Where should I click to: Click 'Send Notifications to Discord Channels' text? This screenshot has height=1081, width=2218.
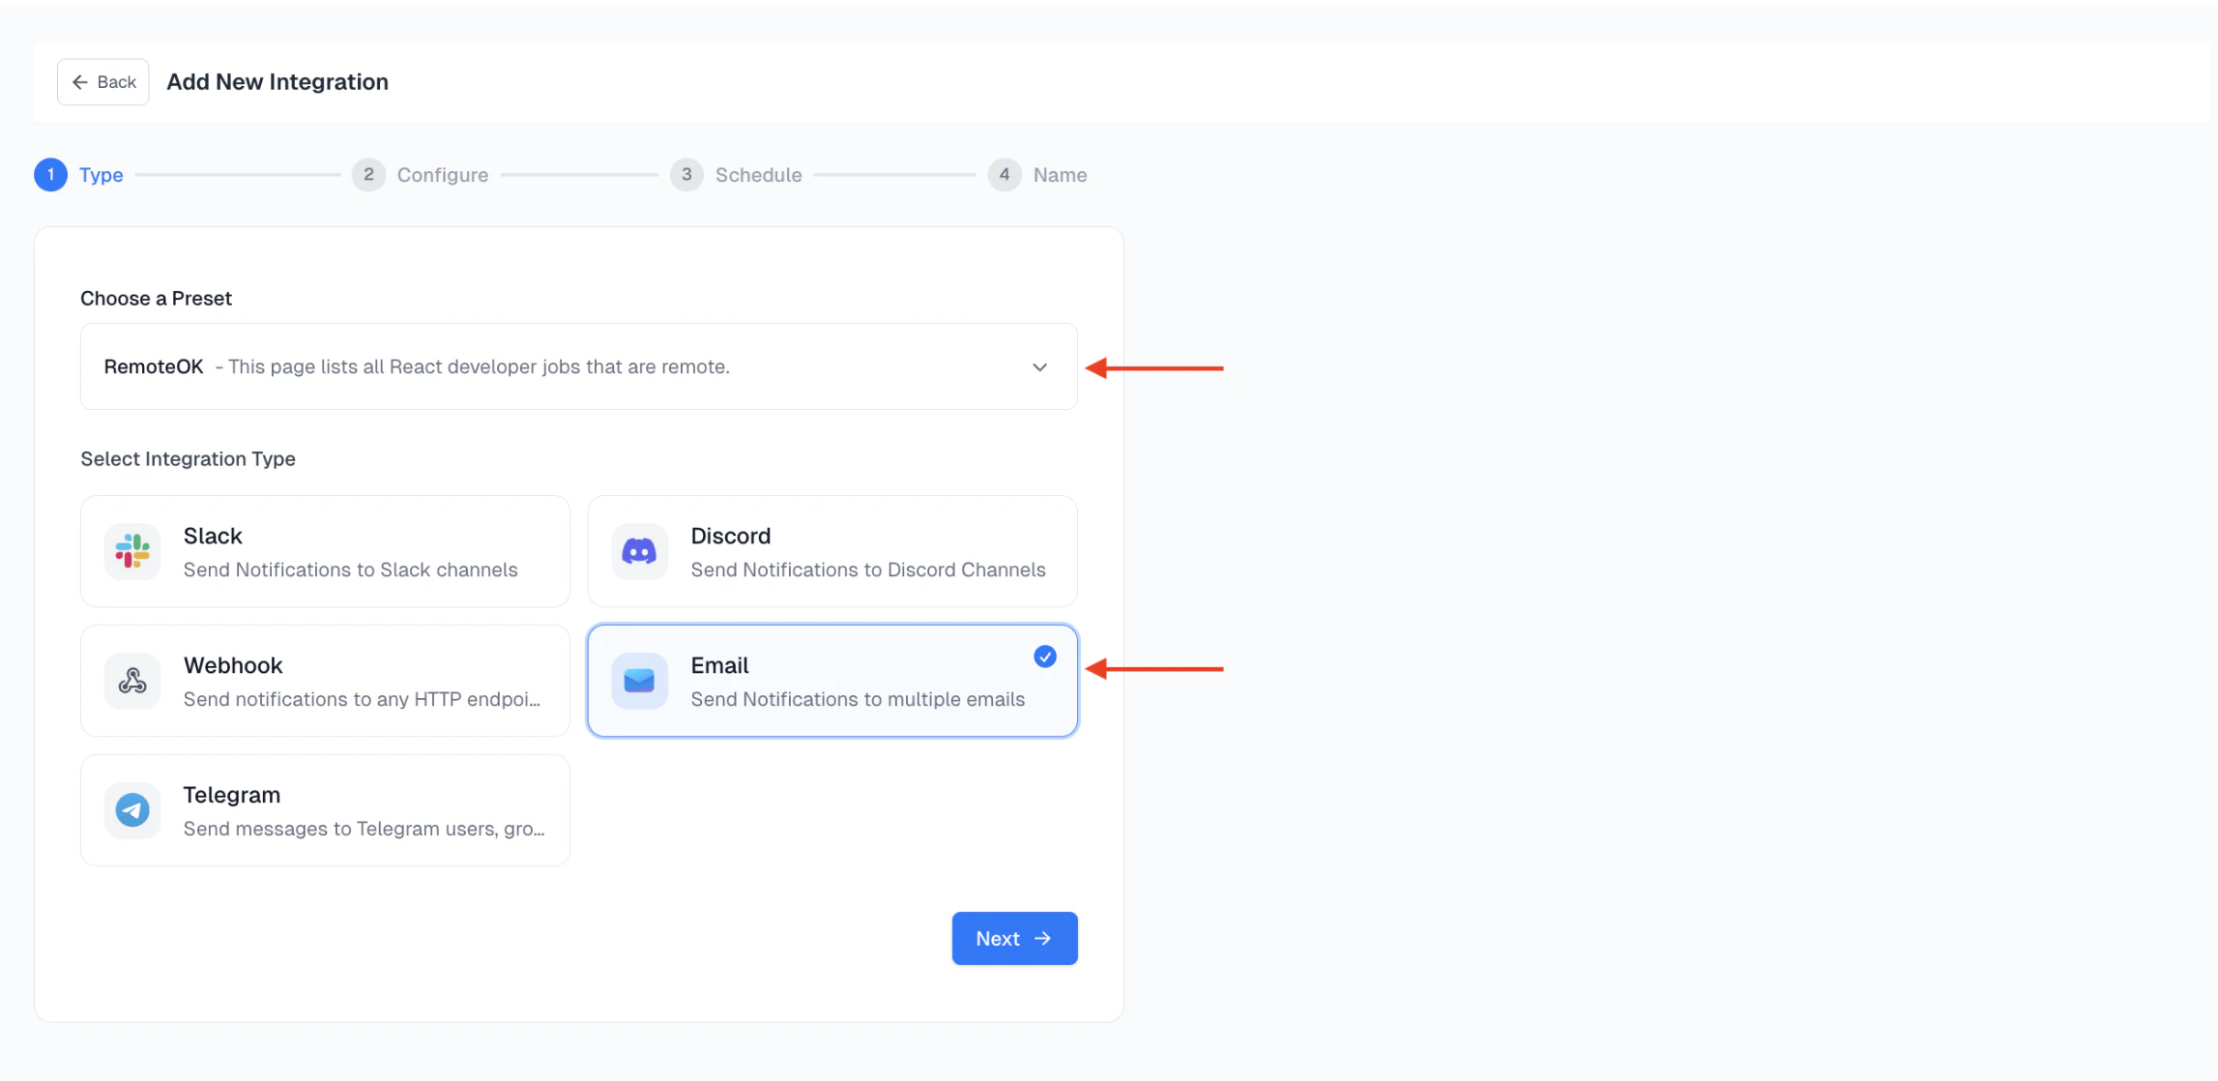[868, 570]
